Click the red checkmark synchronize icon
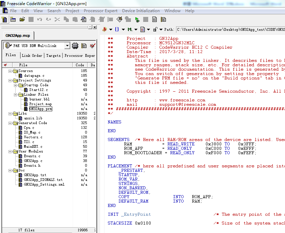285x233 pixels. click(93, 46)
